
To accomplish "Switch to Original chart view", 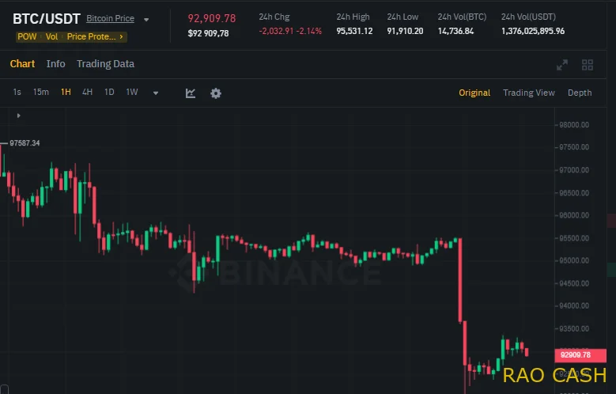I will (474, 93).
